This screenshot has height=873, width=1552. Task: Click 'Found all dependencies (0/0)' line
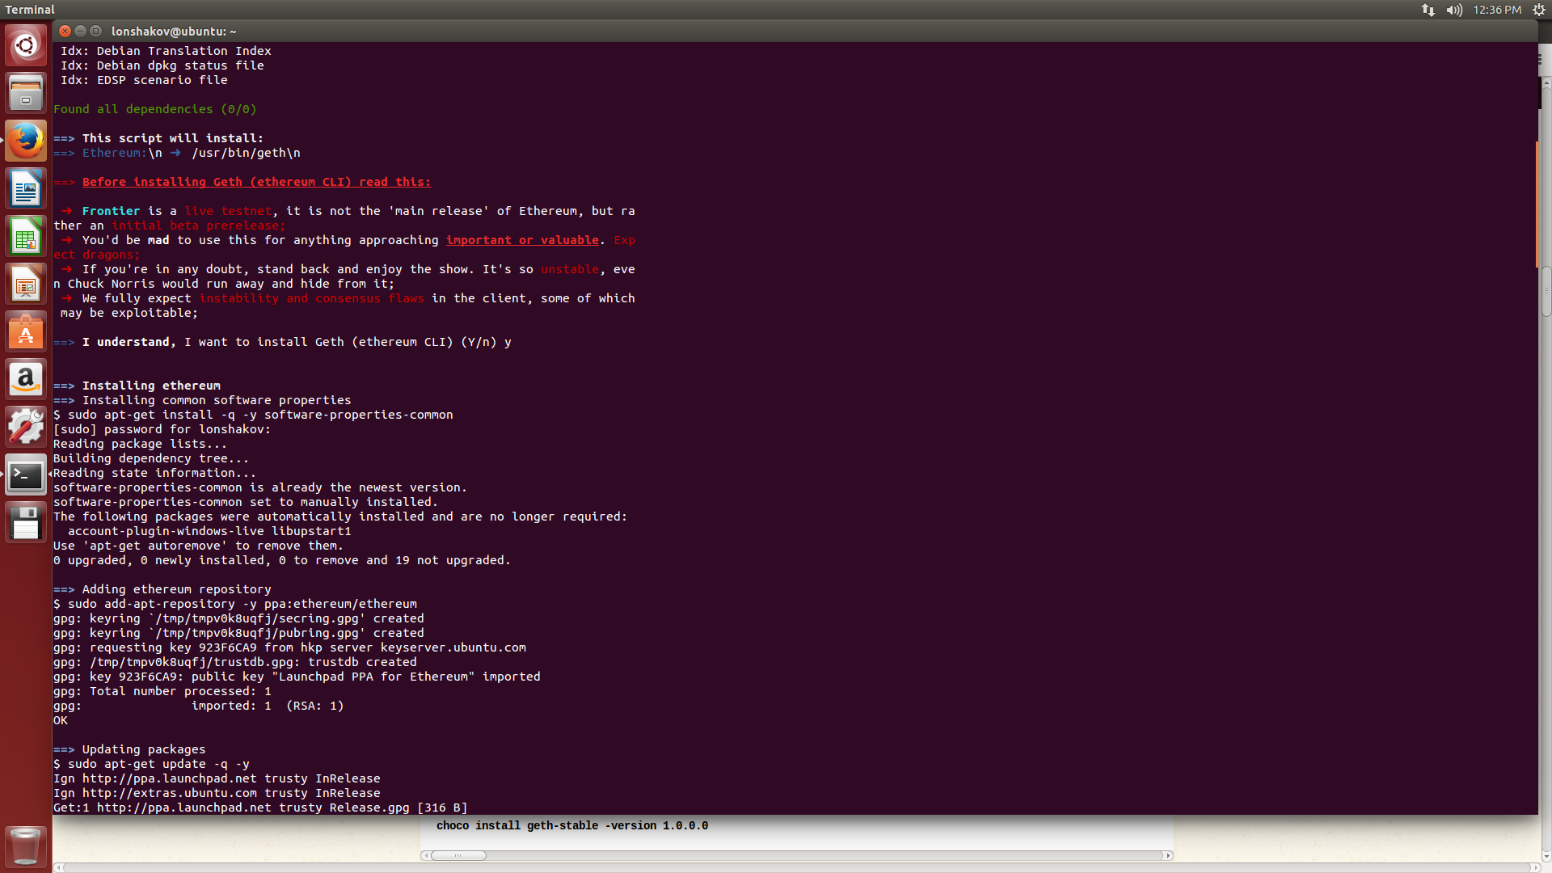click(154, 109)
